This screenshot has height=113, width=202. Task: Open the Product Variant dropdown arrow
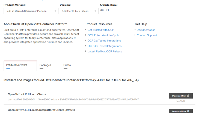coord(55,11)
